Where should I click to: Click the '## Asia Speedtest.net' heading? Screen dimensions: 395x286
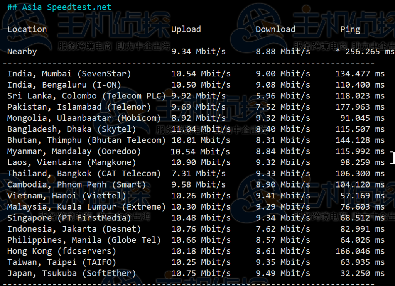tap(59, 7)
